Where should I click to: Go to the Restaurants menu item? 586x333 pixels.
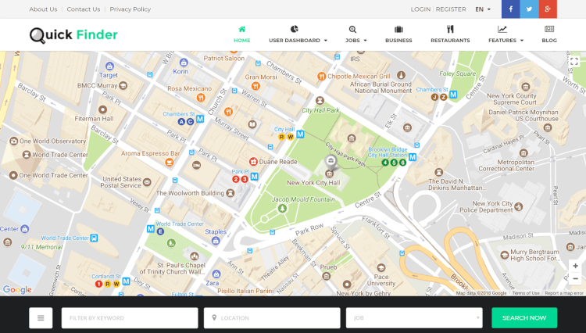coord(450,34)
